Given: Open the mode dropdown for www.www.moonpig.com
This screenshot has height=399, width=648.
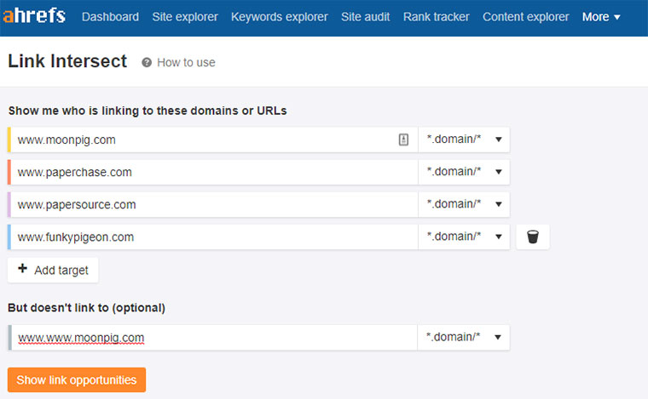Looking at the screenshot, I should coord(463,338).
